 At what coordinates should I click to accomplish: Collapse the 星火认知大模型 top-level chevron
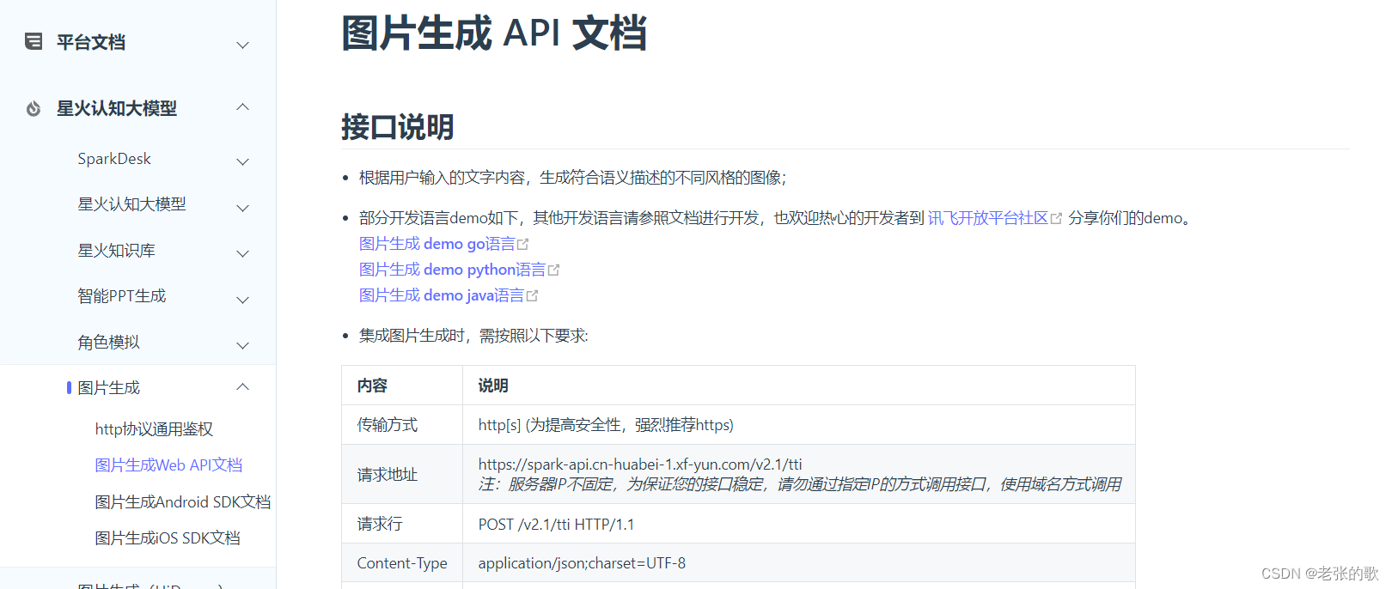click(243, 106)
